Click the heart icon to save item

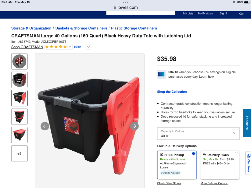tap(88, 47)
